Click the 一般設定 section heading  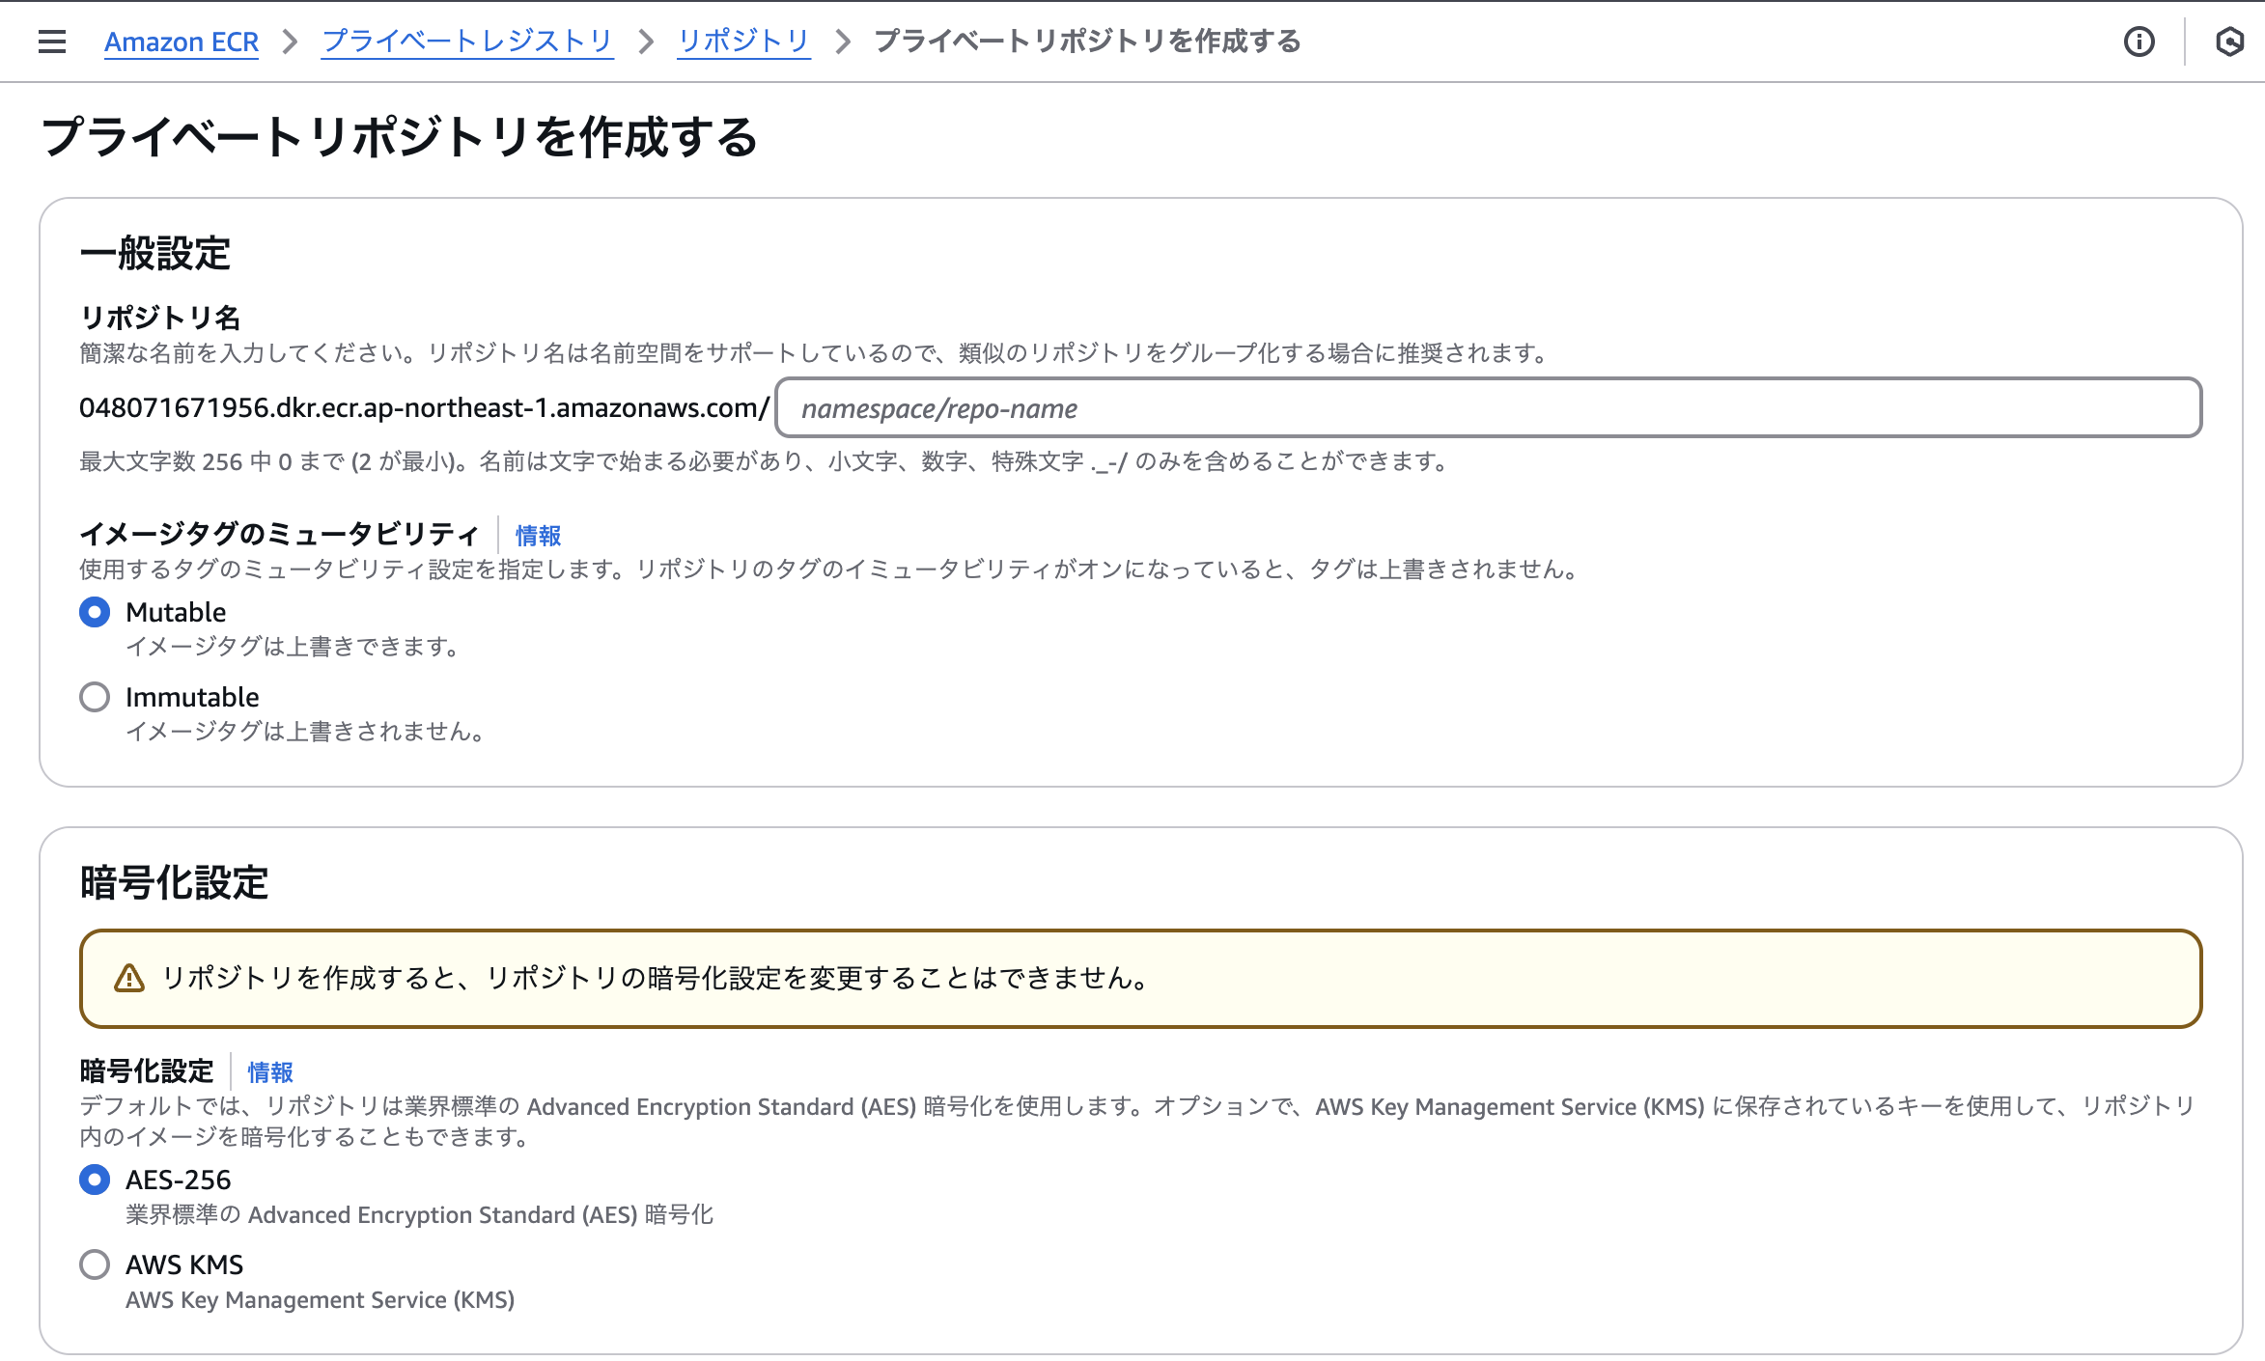tap(157, 255)
